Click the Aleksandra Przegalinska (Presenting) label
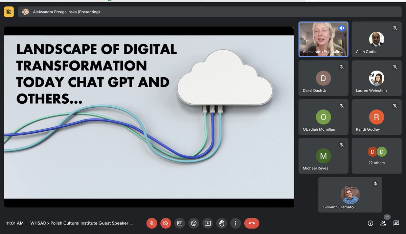 click(66, 12)
